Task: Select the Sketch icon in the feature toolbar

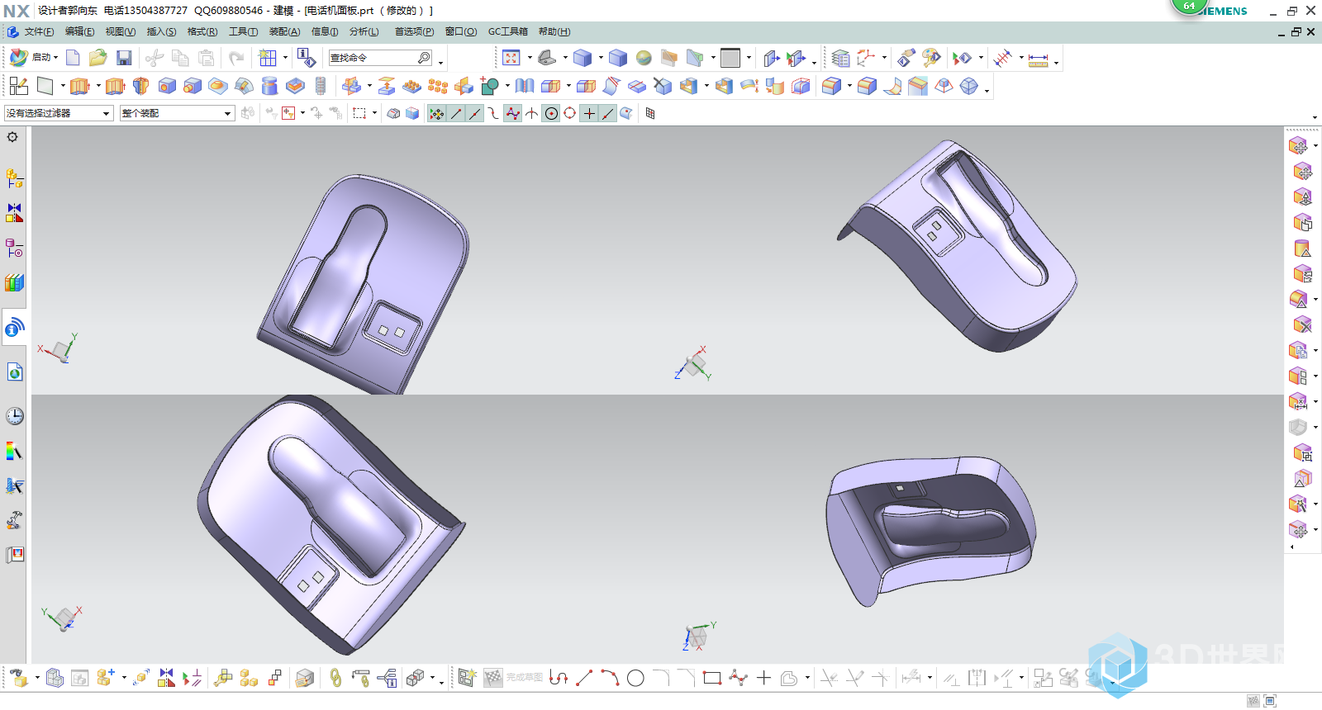Action: click(18, 86)
